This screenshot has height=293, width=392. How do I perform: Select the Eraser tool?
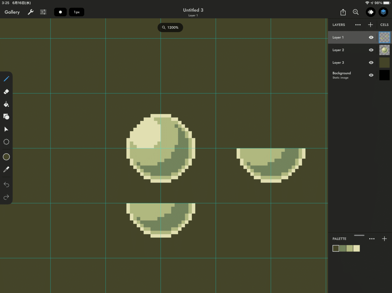point(6,91)
